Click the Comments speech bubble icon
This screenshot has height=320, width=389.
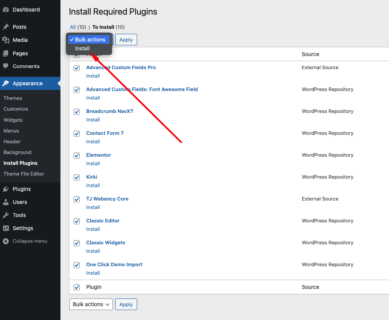pyautogui.click(x=6, y=66)
